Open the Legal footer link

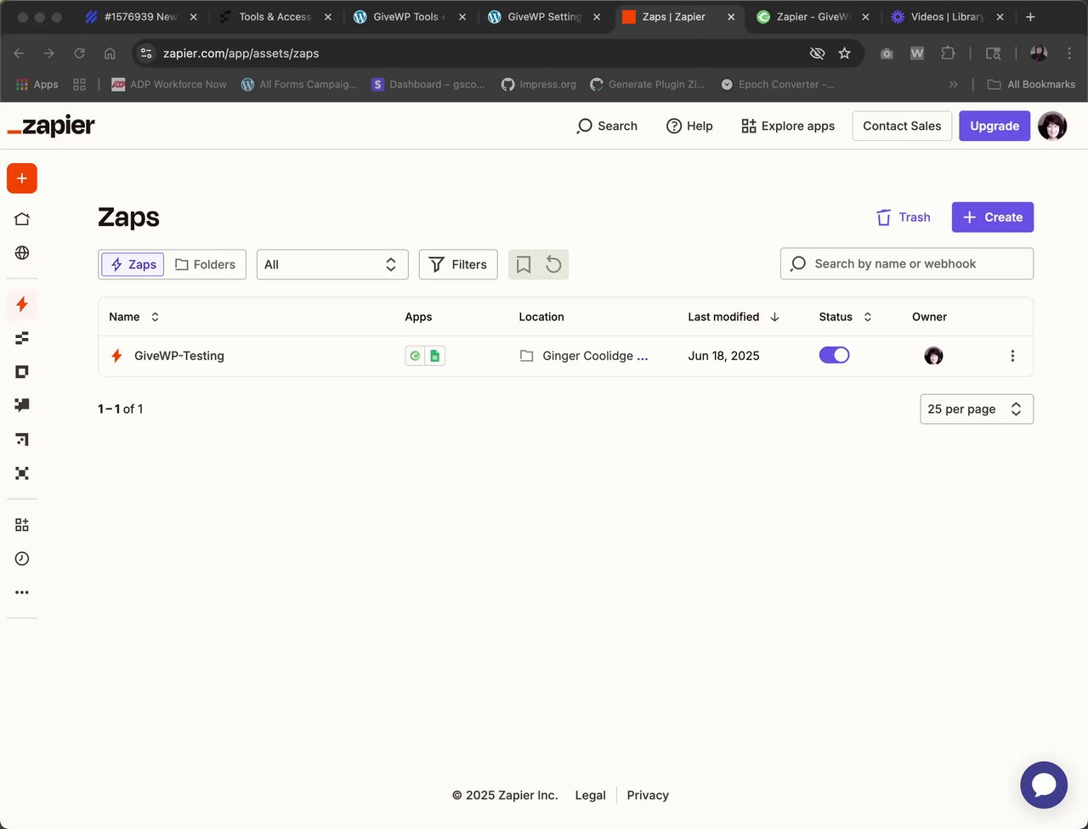point(590,795)
